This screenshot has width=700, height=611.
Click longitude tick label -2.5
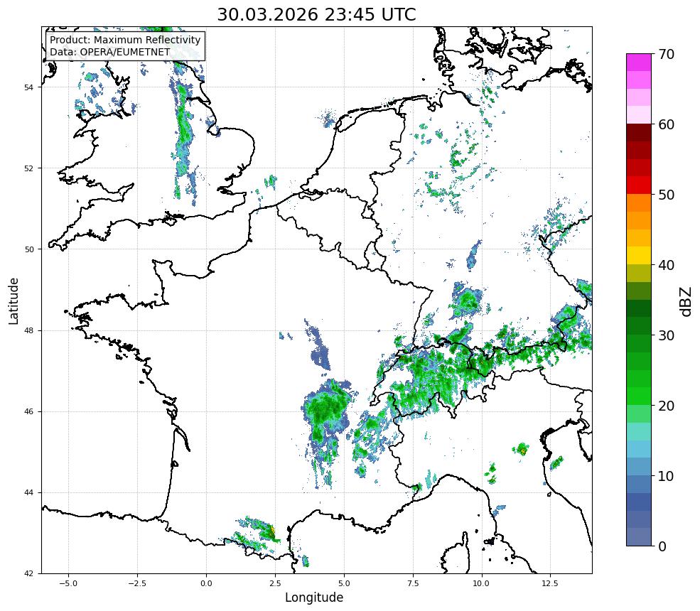pos(137,583)
